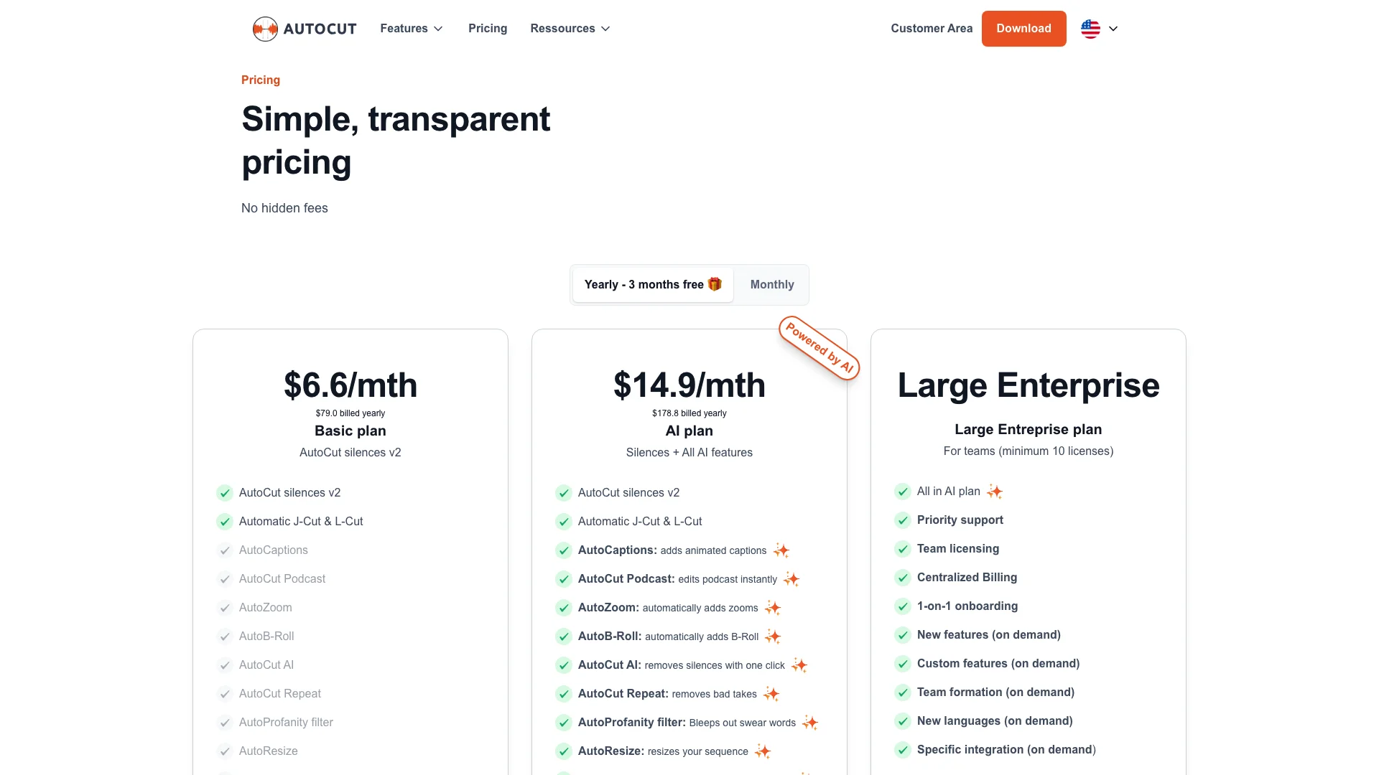
Task: Click 'New features (on demand)' item
Action: coord(989,635)
